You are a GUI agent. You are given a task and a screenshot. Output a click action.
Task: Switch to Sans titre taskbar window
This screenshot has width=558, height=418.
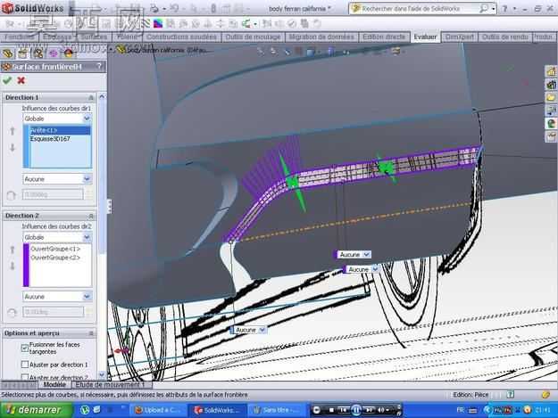click(x=276, y=410)
